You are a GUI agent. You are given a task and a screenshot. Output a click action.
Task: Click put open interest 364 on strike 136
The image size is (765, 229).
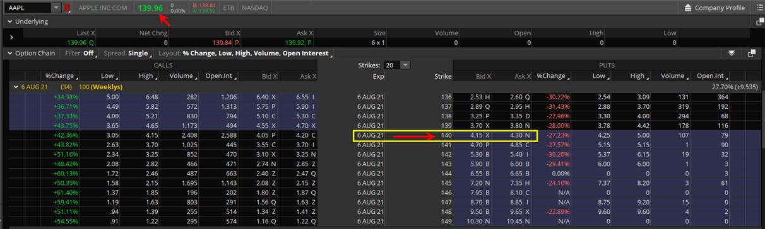[x=723, y=98]
